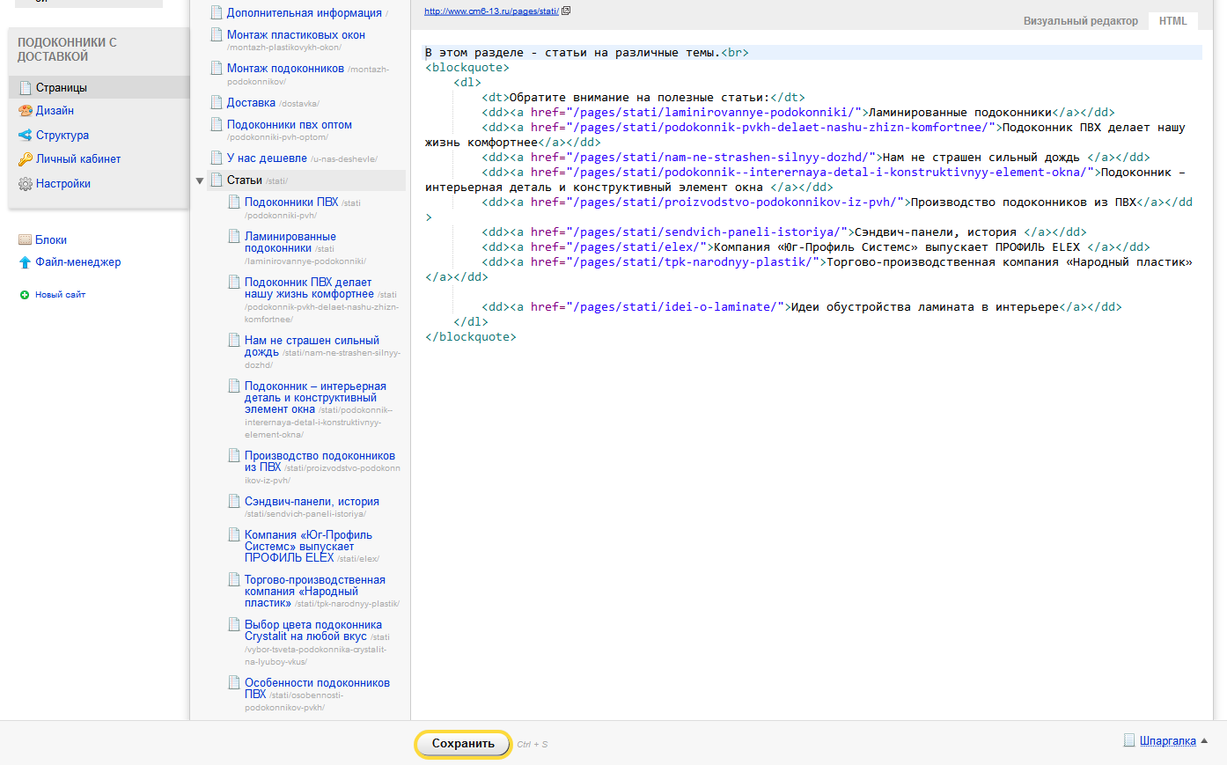Click page icon next to Доставка
1227x765 pixels.
coord(217,102)
